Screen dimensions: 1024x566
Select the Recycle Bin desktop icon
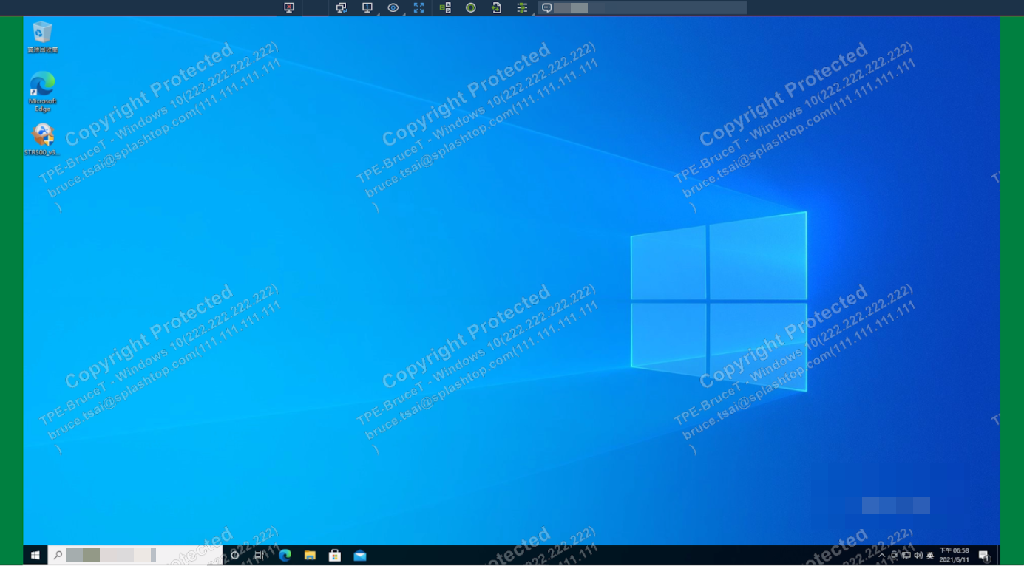pyautogui.click(x=42, y=38)
